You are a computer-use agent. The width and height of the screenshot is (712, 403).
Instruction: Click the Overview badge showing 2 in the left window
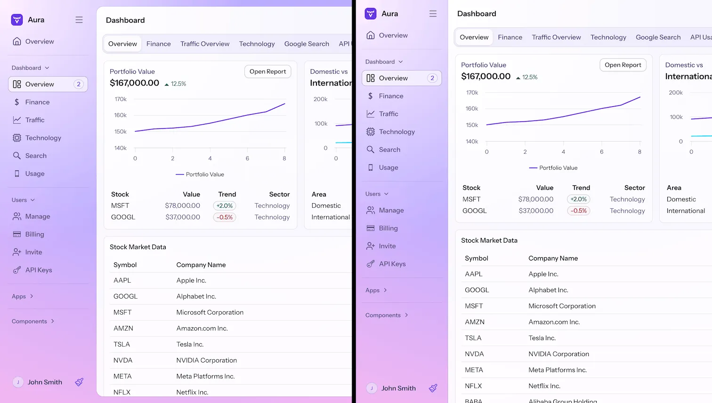[x=79, y=84]
